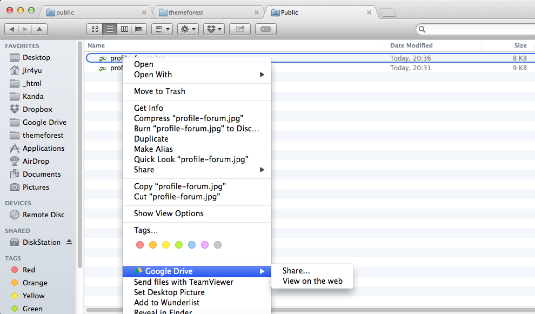Image resolution: width=535 pixels, height=314 pixels.
Task: Open the arrange items dropdown
Action: coord(162,29)
